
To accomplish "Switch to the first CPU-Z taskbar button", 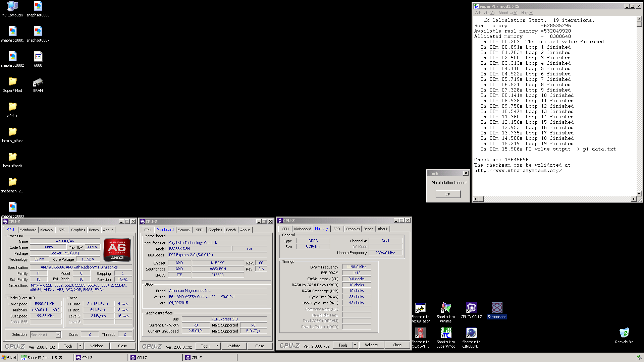I will click(101, 358).
